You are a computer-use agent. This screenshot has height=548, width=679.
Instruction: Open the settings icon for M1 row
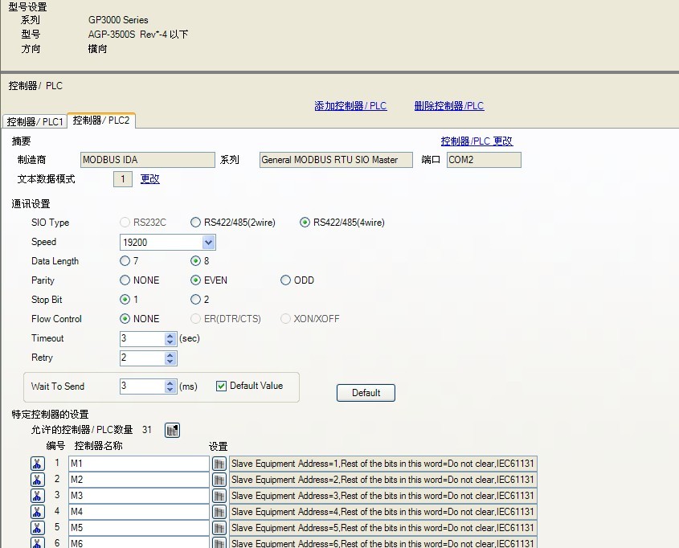pos(219,464)
